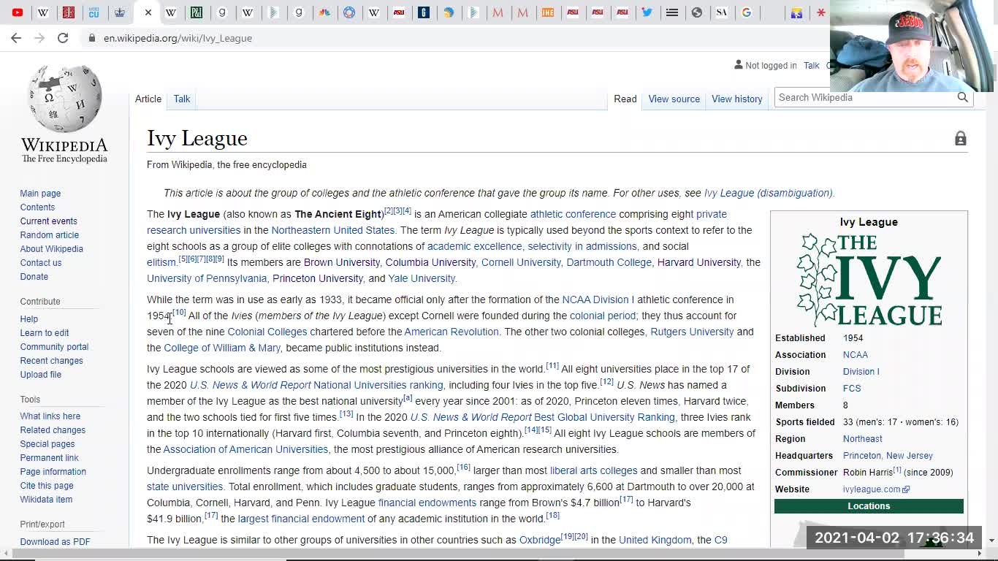Open the Ivy League (disambiguation) link
This screenshot has width=998, height=561.
click(768, 193)
